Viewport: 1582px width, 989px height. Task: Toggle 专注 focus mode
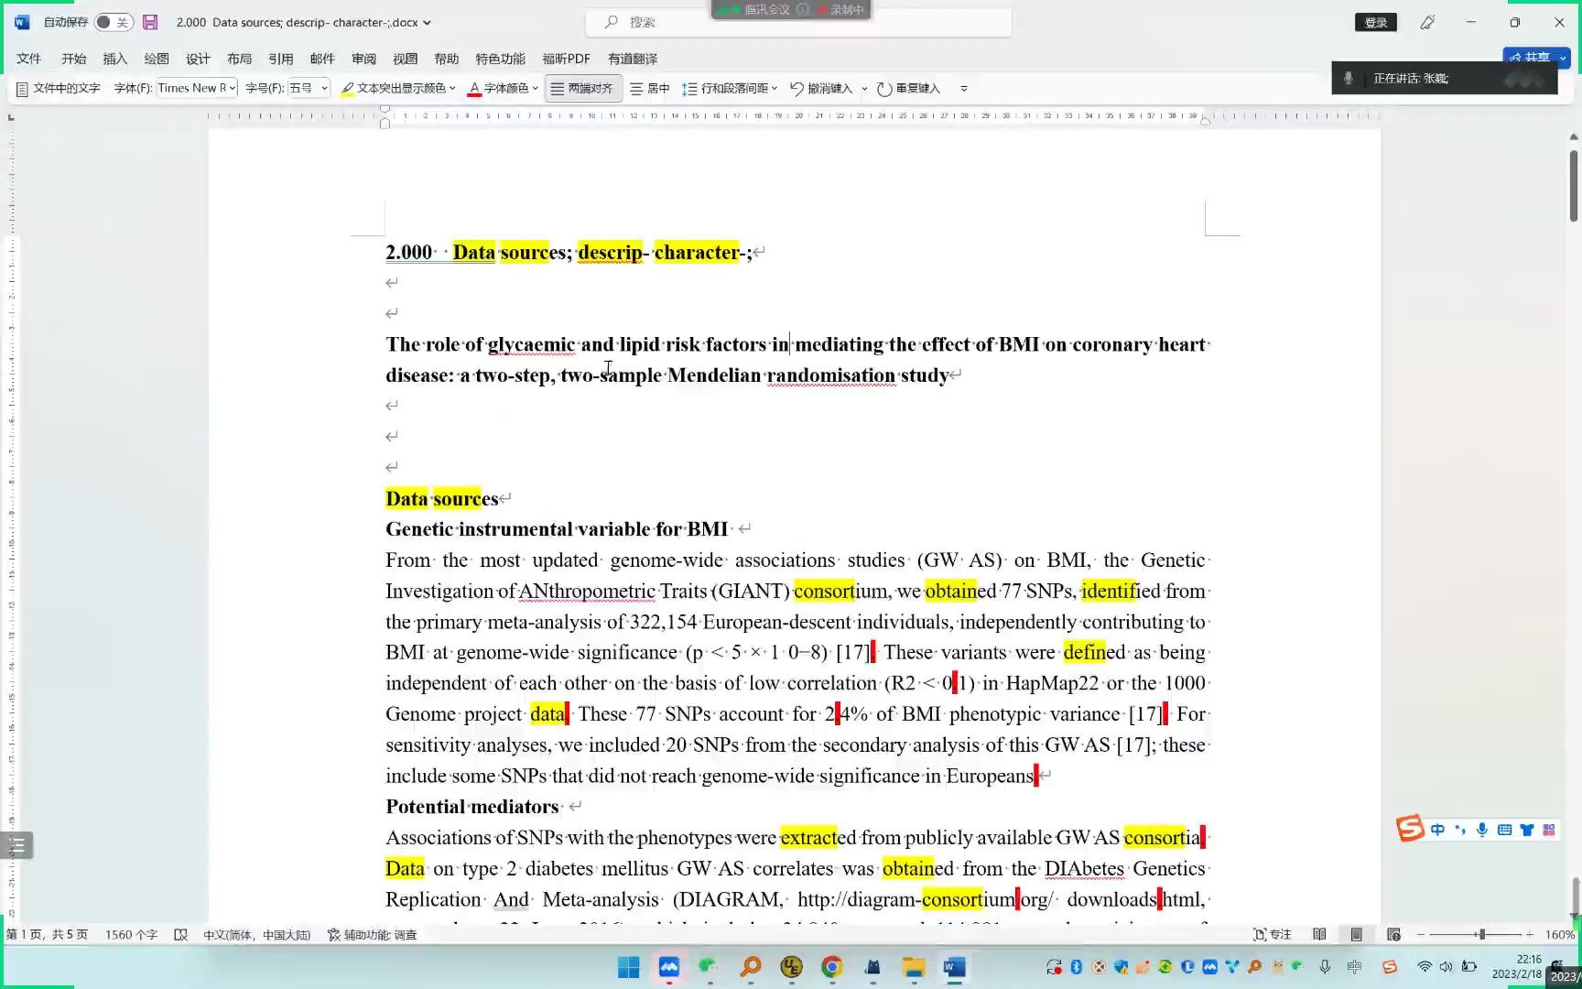[x=1272, y=935]
